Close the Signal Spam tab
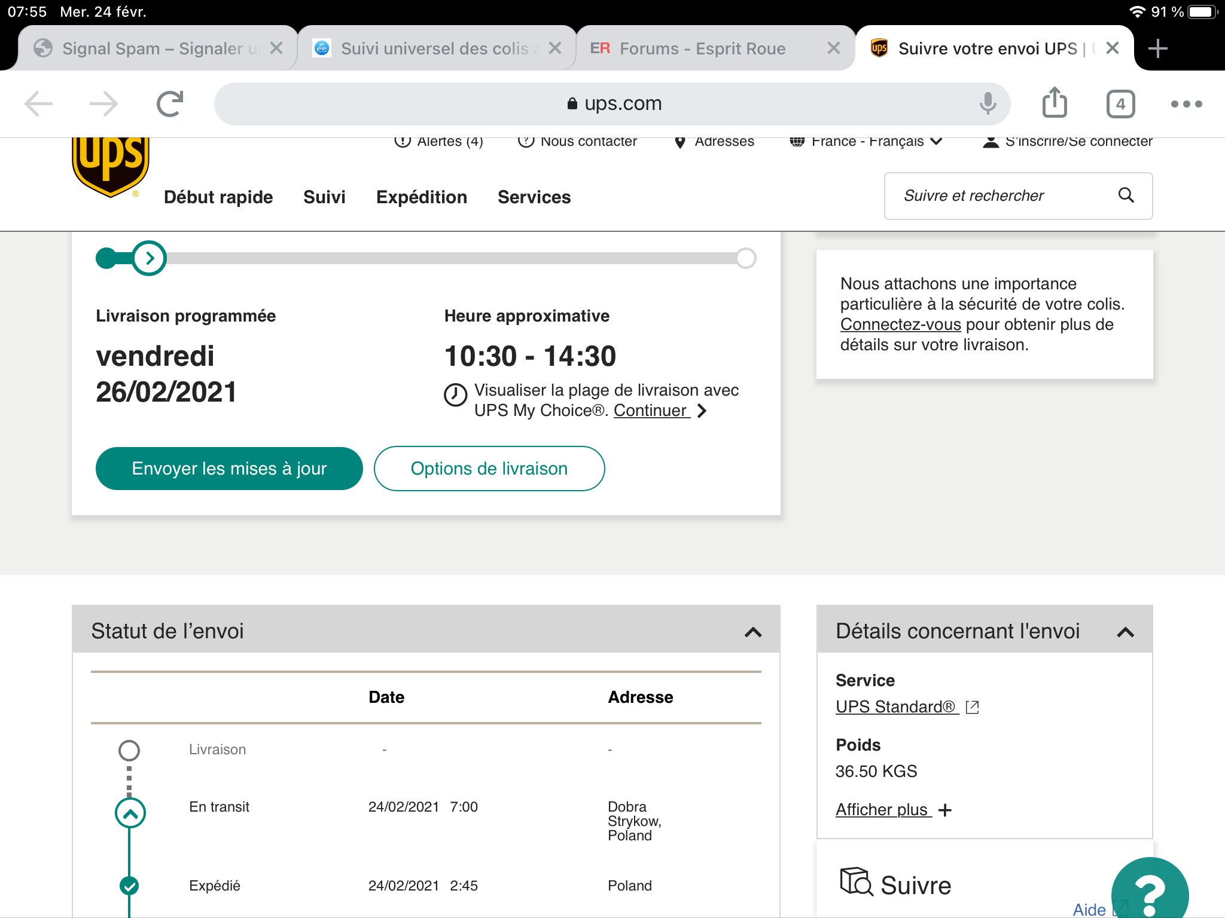Screen dimensions: 1225x918 point(276,48)
